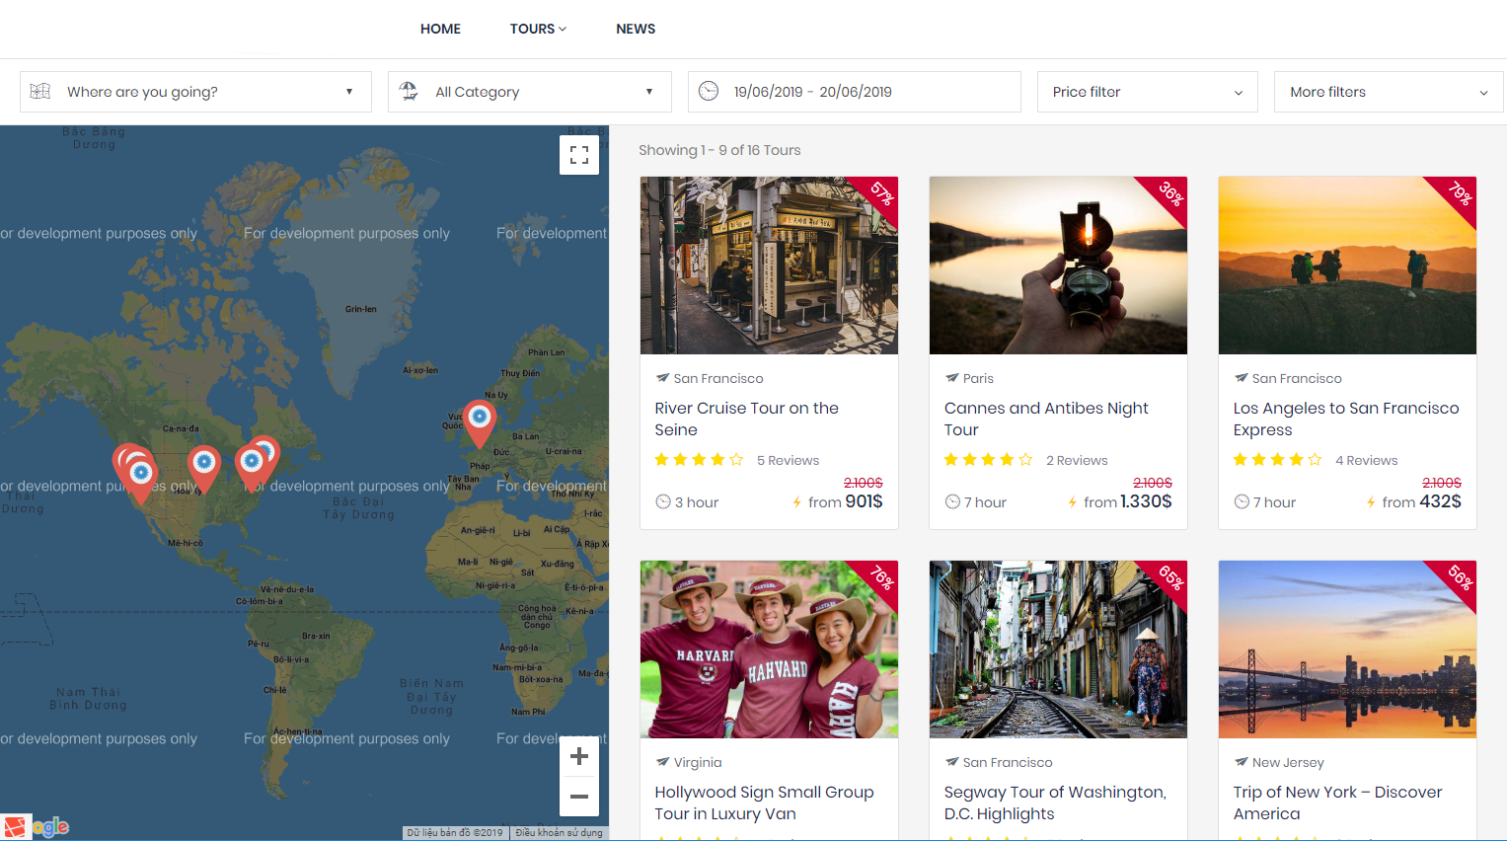Click the 76% discount ribbon
The width and height of the screenshot is (1507, 841).
coord(878,579)
